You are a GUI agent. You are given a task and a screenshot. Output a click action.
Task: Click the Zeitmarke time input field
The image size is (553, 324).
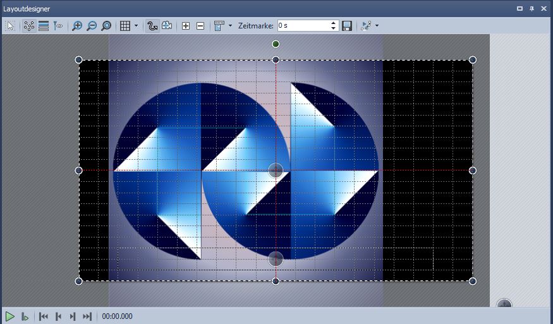[x=303, y=26]
